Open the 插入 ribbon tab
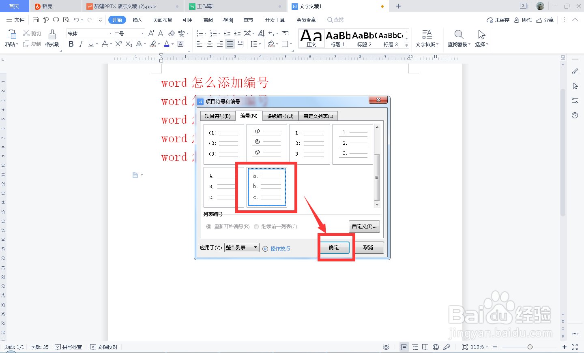 pos(137,19)
